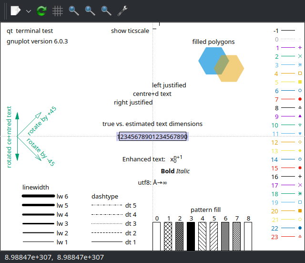Click the vertical "rotated ce+ntred text"

(x=9, y=137)
